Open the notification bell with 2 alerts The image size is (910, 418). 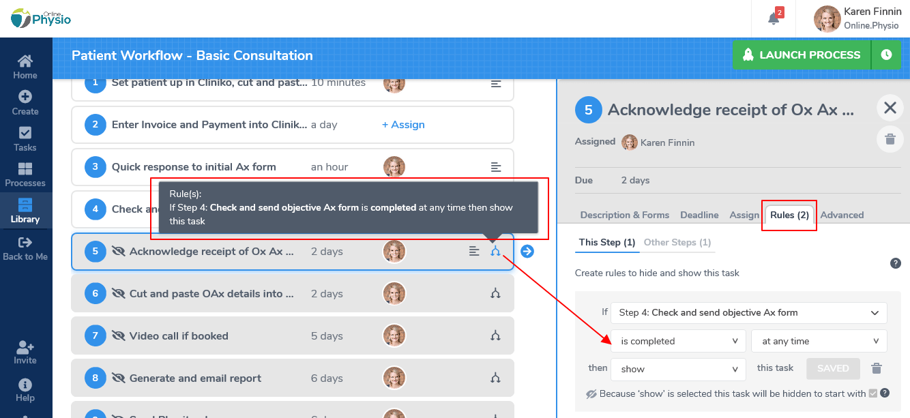click(x=773, y=18)
